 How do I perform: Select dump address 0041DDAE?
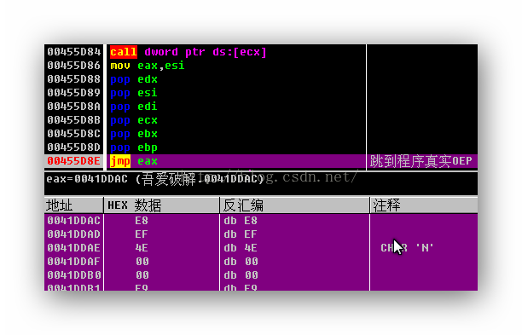click(73, 248)
